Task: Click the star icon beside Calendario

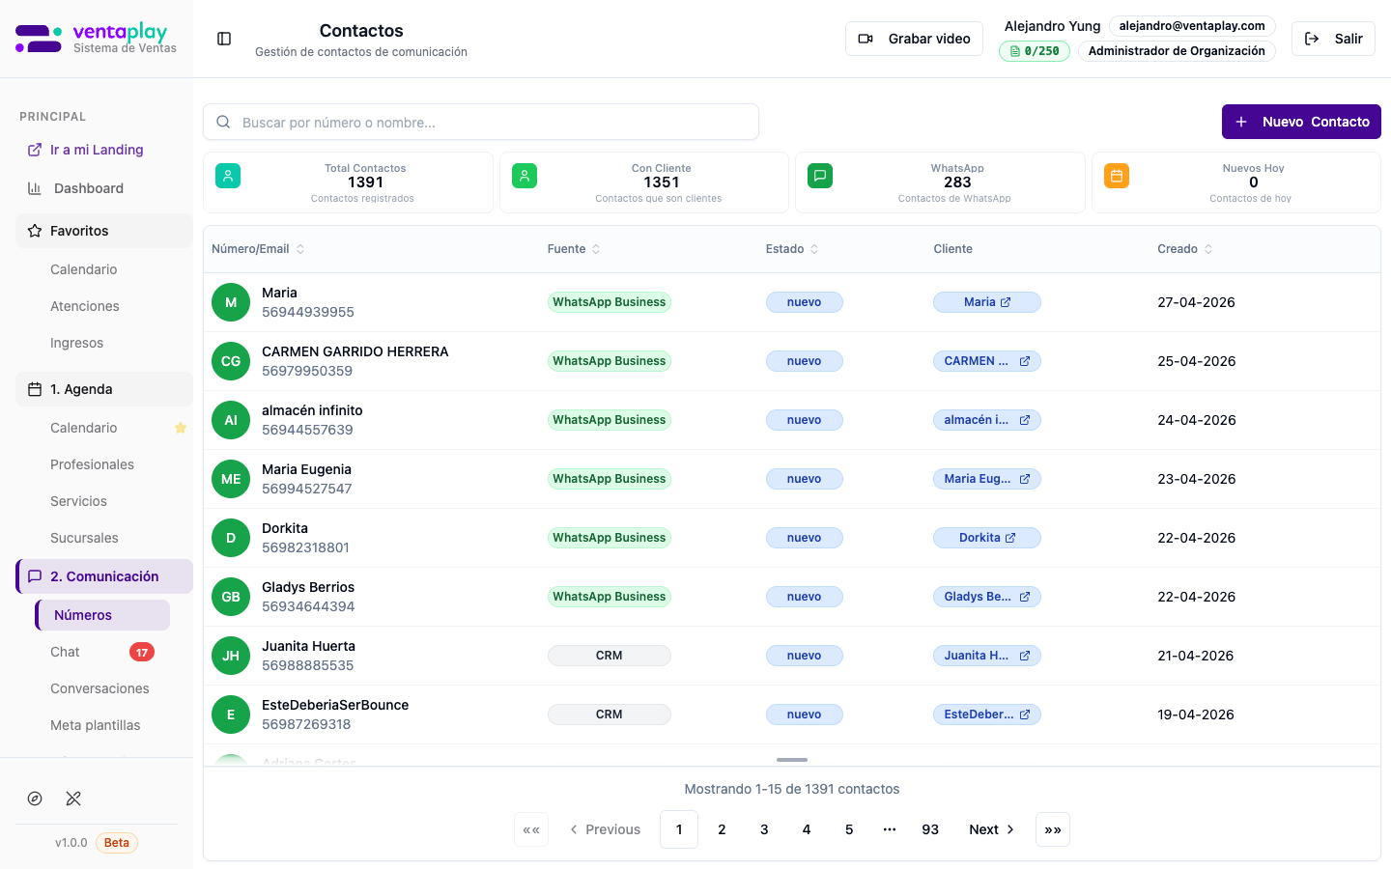Action: 181,428
